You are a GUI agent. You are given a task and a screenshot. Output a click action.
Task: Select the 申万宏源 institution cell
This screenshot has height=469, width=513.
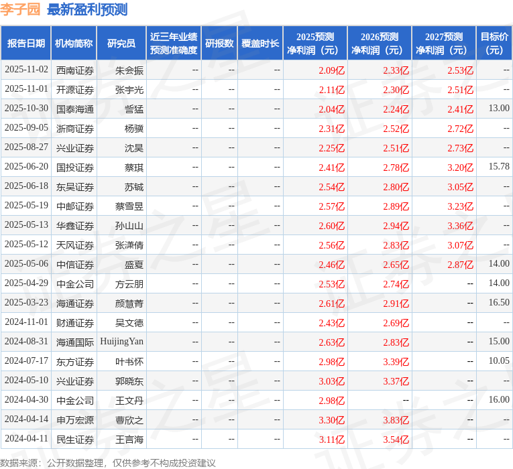click(75, 420)
